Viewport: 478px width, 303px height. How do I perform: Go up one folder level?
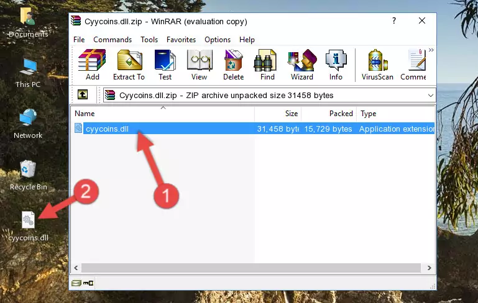[83, 95]
